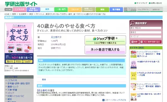Click the ISBNコード value text
Screen dimensions: 167x102
coord(22,70)
